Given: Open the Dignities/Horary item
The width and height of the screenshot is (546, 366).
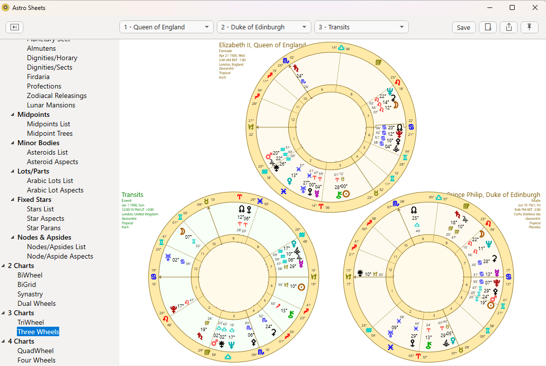Looking at the screenshot, I should (52, 58).
